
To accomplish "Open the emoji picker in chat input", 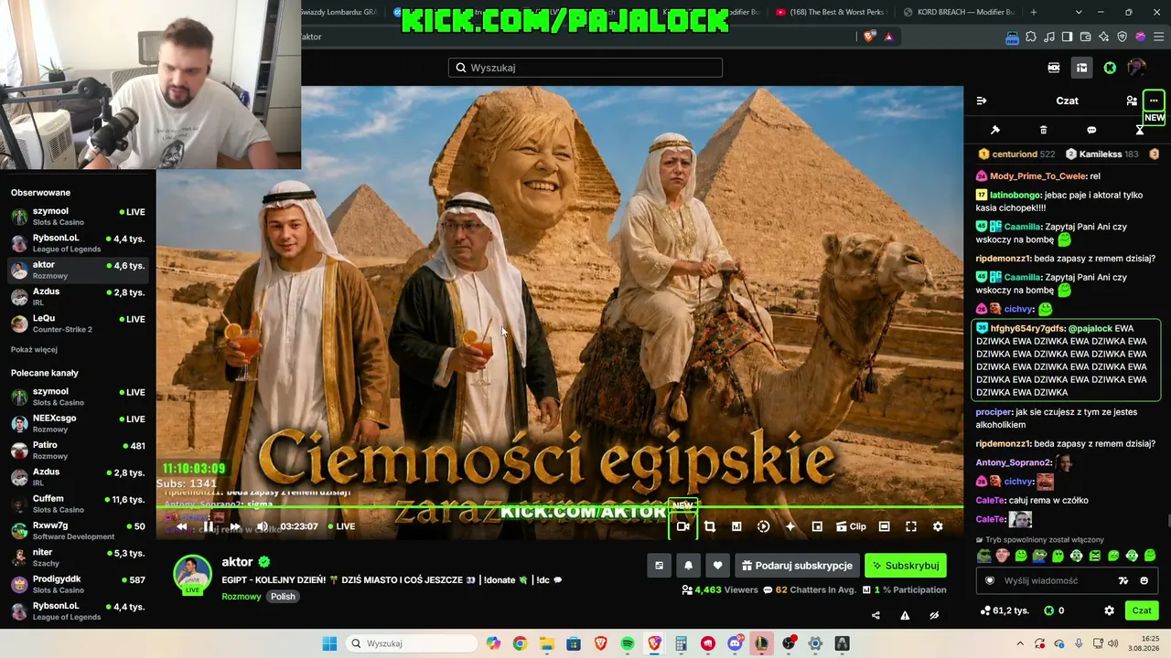I will 1144,580.
